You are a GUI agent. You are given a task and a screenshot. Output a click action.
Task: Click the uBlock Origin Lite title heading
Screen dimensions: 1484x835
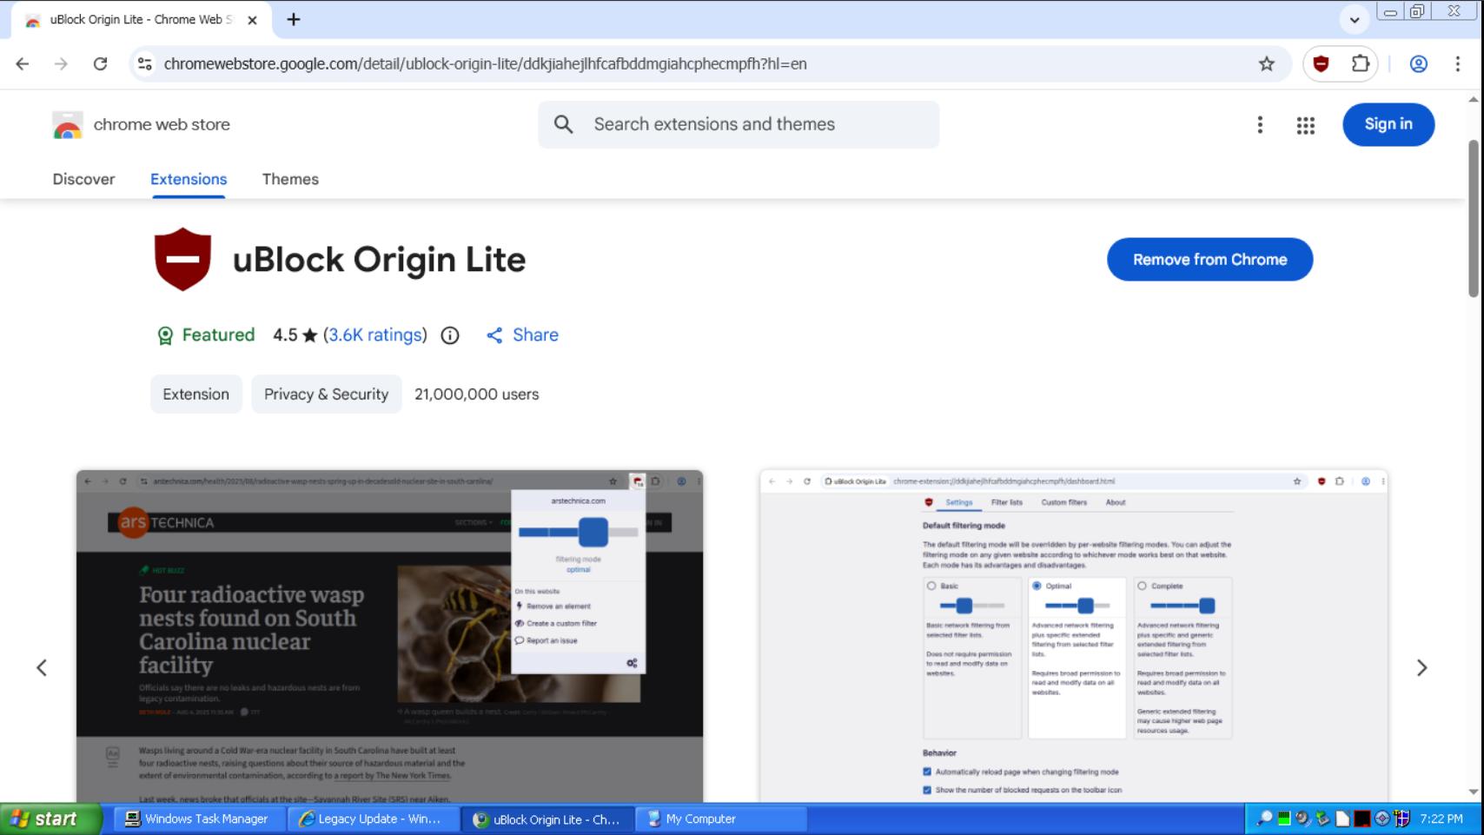pos(379,260)
